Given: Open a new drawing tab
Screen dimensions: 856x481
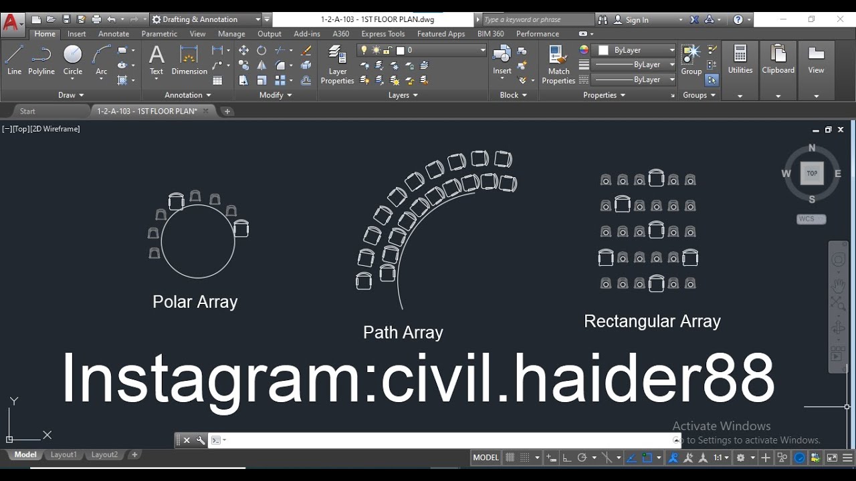Looking at the screenshot, I should click(227, 111).
